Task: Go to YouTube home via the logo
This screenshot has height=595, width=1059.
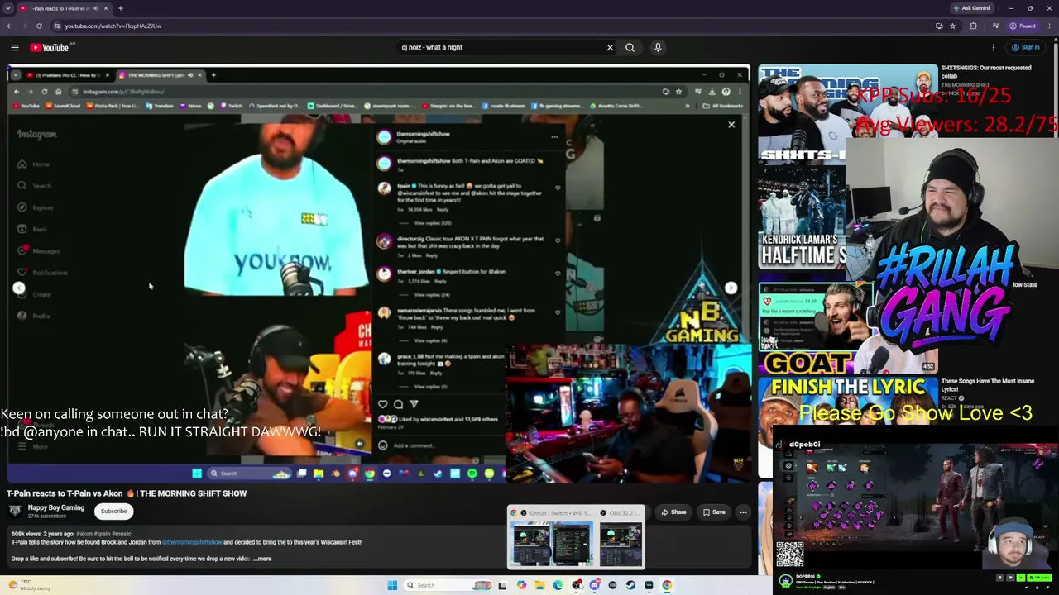Action: click(x=50, y=48)
